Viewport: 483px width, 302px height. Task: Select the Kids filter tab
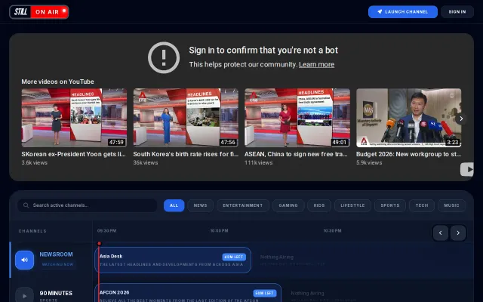coord(319,205)
